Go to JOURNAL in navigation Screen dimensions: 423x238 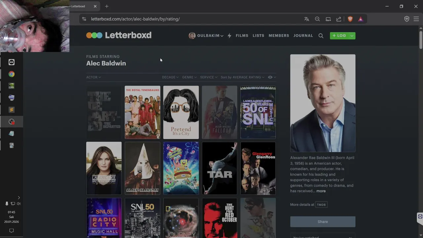point(303,36)
